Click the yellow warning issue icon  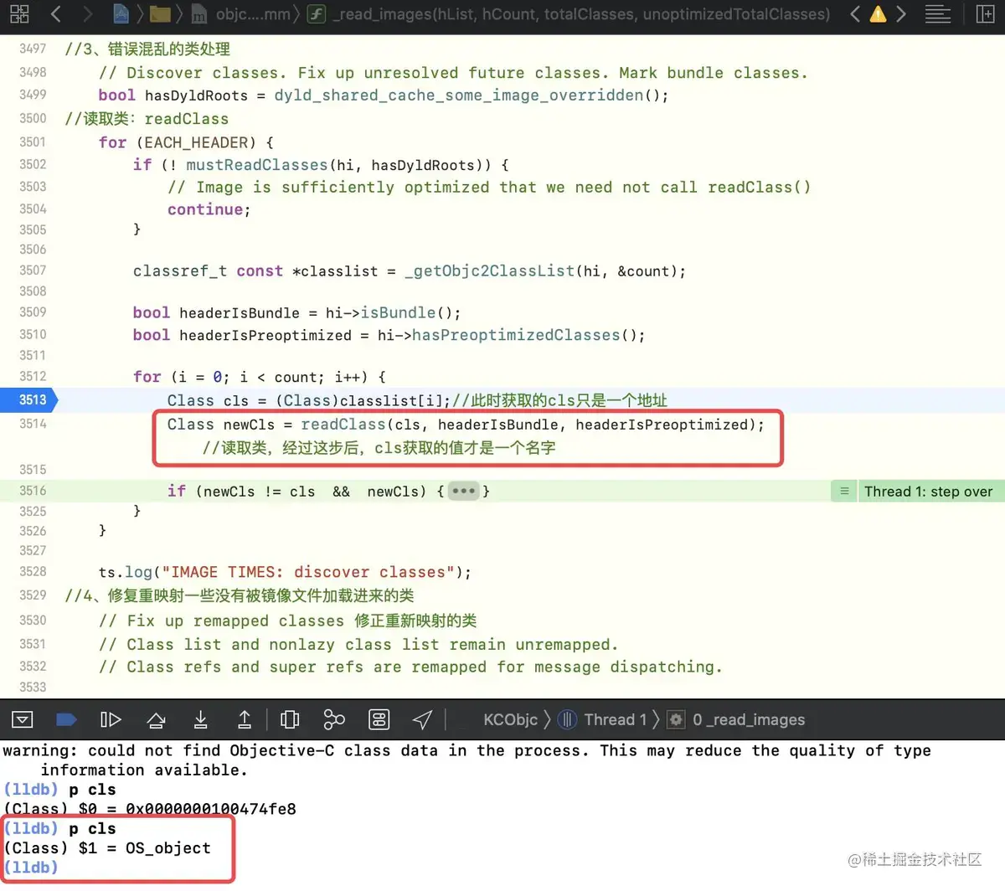click(x=878, y=14)
